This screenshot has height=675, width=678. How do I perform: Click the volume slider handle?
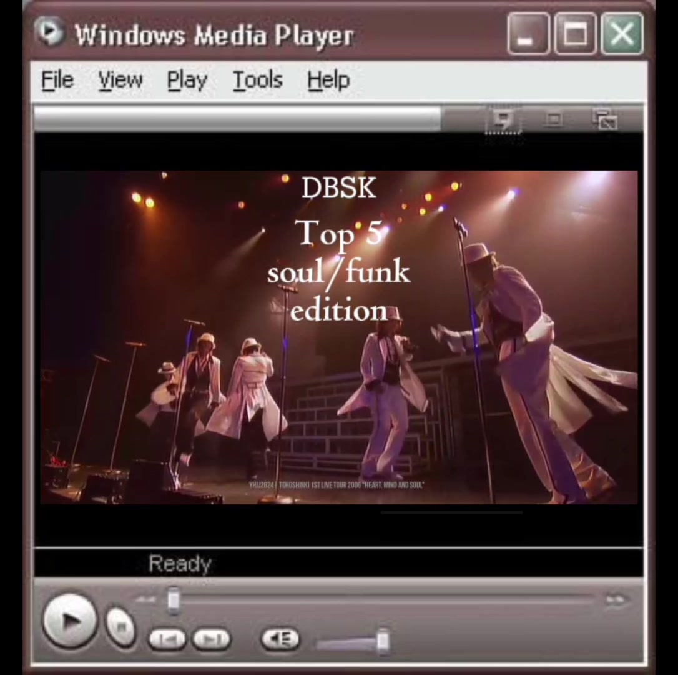coord(383,642)
